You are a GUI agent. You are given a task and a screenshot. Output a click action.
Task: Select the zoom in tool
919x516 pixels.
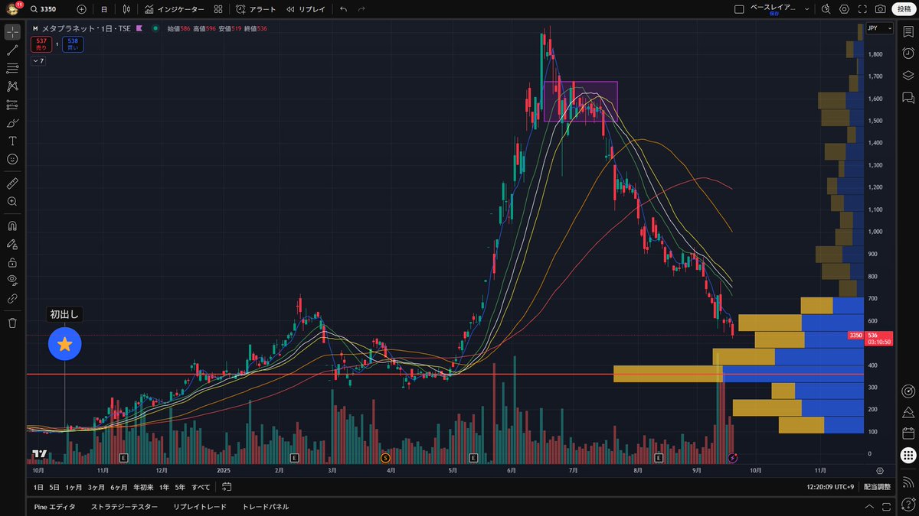[12, 202]
